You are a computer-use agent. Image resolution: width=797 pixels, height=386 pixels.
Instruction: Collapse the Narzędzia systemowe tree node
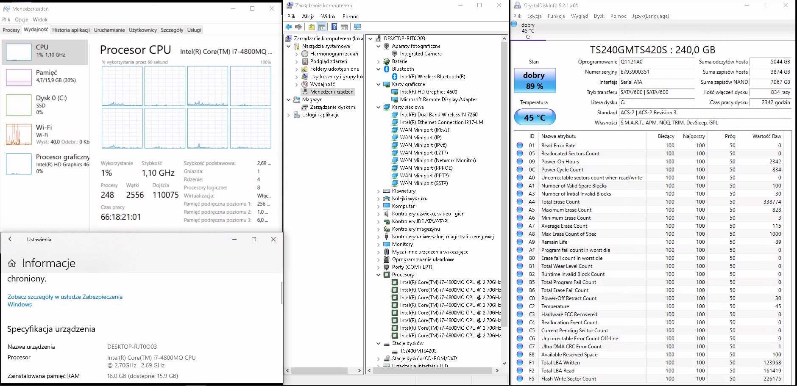tap(289, 46)
